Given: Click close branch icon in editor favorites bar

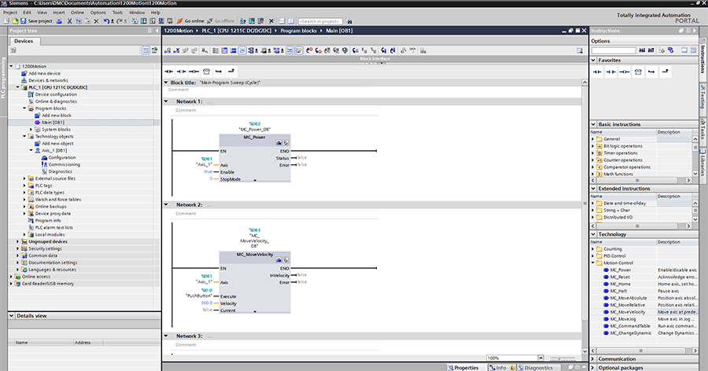Looking at the screenshot, I should click(231, 72).
